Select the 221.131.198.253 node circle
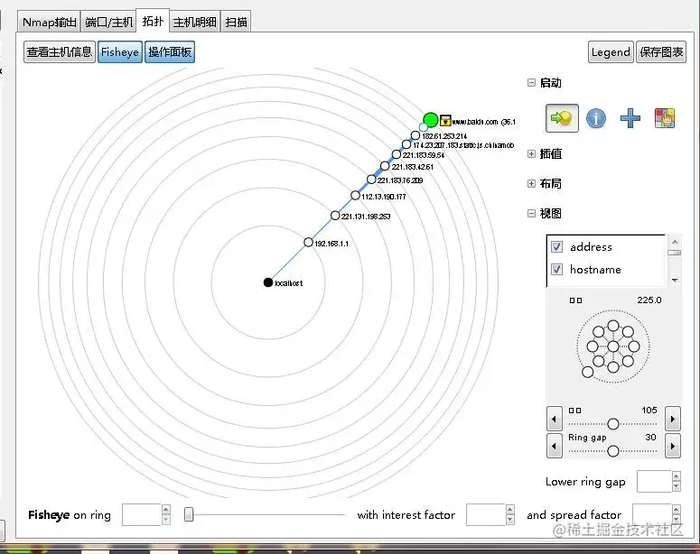Image resolution: width=700 pixels, height=554 pixels. [335, 216]
